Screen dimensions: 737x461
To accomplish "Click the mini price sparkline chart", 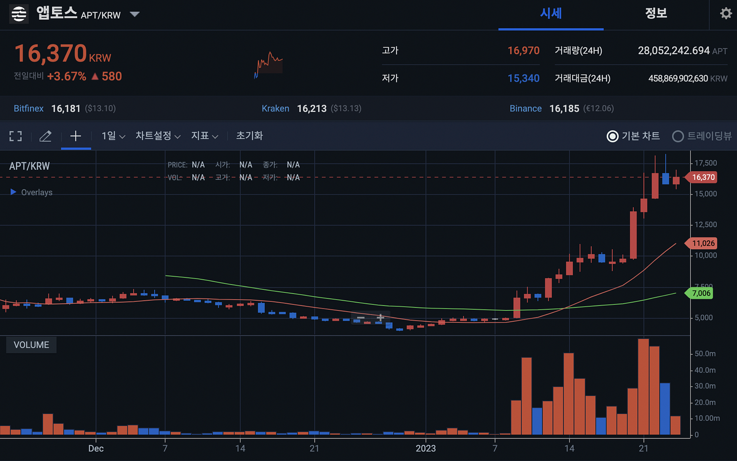I will [268, 65].
